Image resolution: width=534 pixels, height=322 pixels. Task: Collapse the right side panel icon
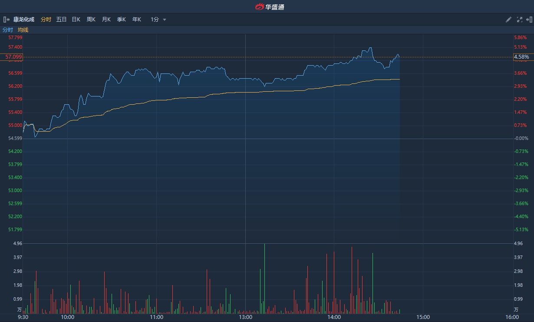click(529, 20)
